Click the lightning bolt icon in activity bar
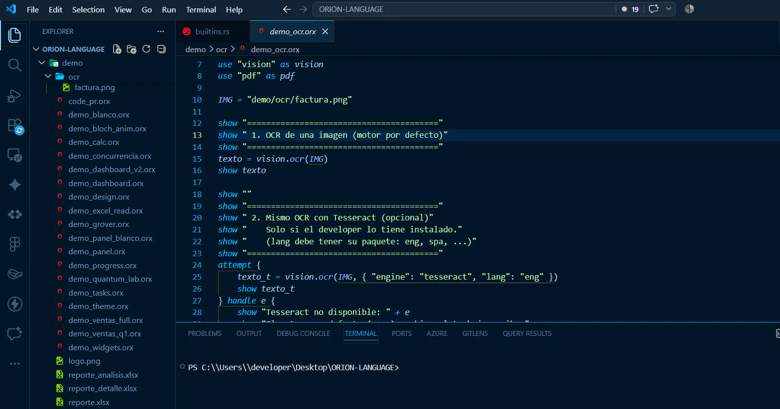 tap(14, 304)
